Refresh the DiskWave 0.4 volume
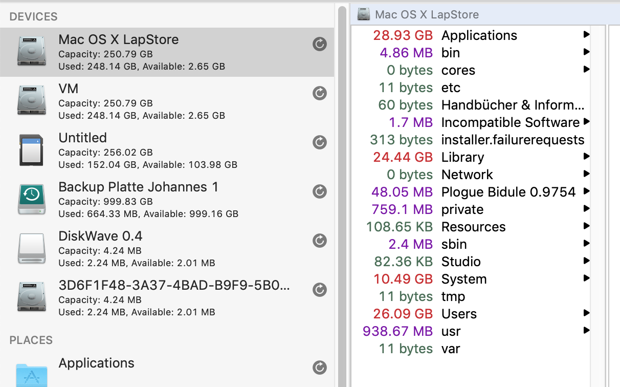 point(320,241)
